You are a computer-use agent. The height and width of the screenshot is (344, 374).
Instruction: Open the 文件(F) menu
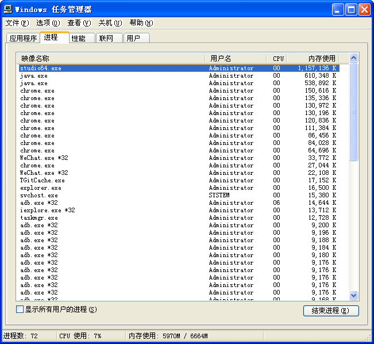click(x=17, y=23)
